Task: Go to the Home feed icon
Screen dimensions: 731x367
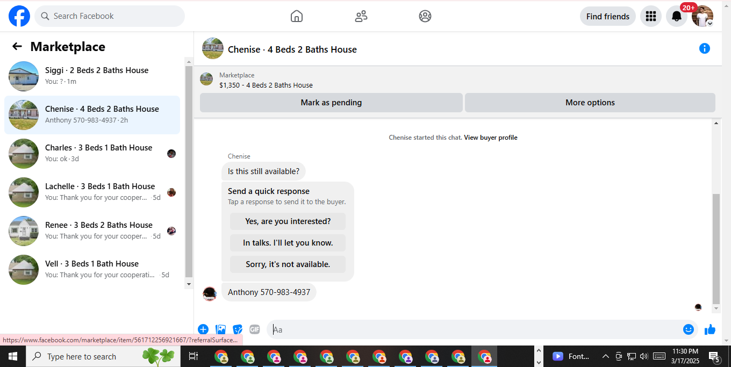Action: (x=297, y=16)
